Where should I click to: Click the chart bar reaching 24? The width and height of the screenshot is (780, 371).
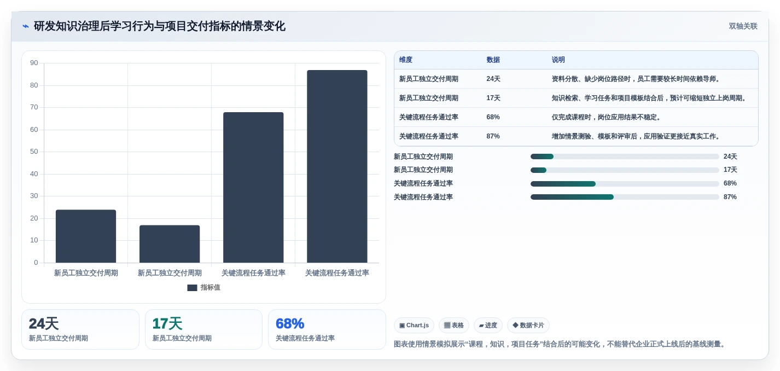tap(86, 236)
